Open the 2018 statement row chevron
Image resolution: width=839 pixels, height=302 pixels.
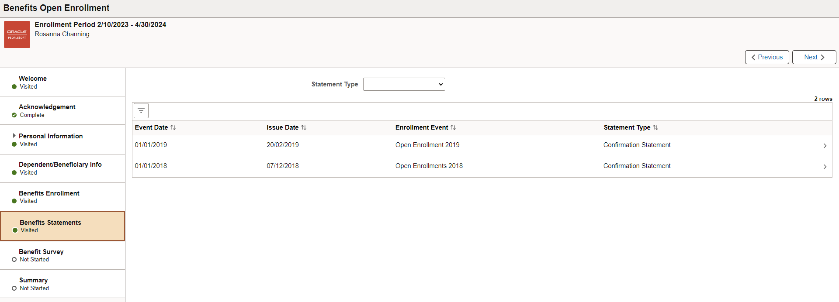(x=825, y=167)
